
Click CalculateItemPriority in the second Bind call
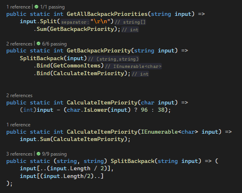point(89,73)
